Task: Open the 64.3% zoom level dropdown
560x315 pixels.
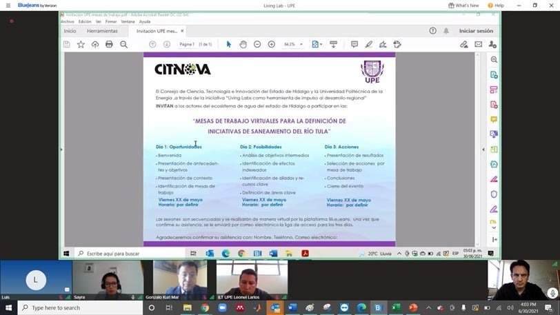Action: 292,44
